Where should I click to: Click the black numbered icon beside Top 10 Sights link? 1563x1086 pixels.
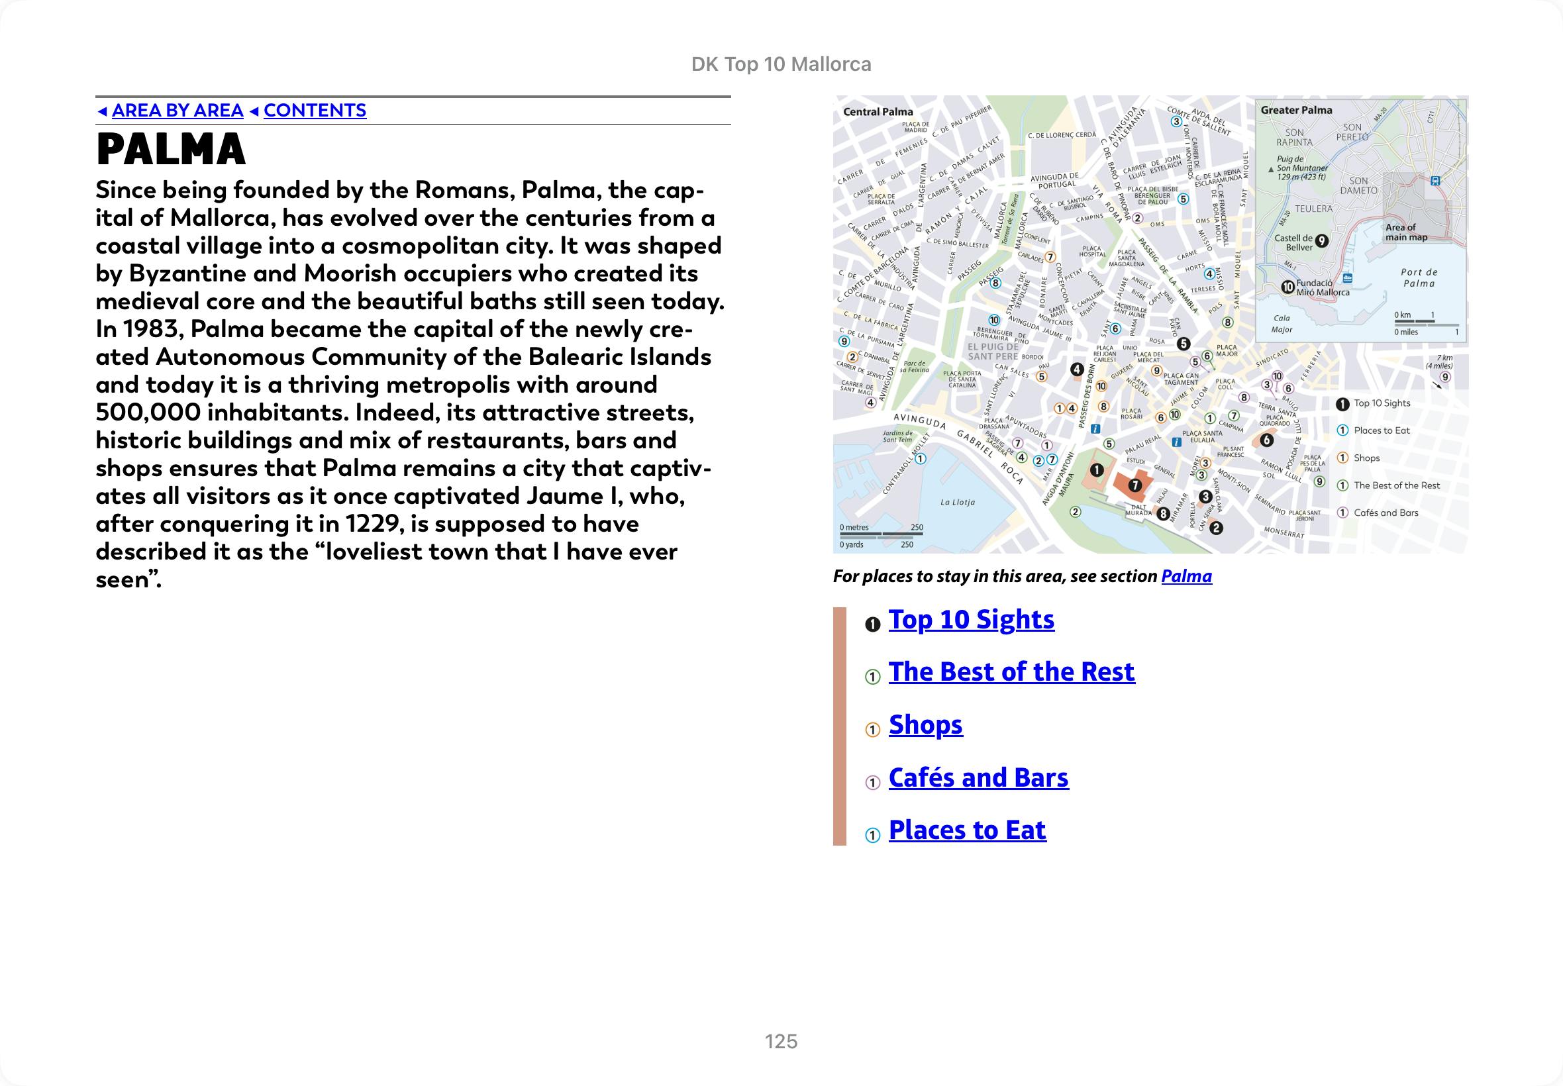click(x=872, y=624)
